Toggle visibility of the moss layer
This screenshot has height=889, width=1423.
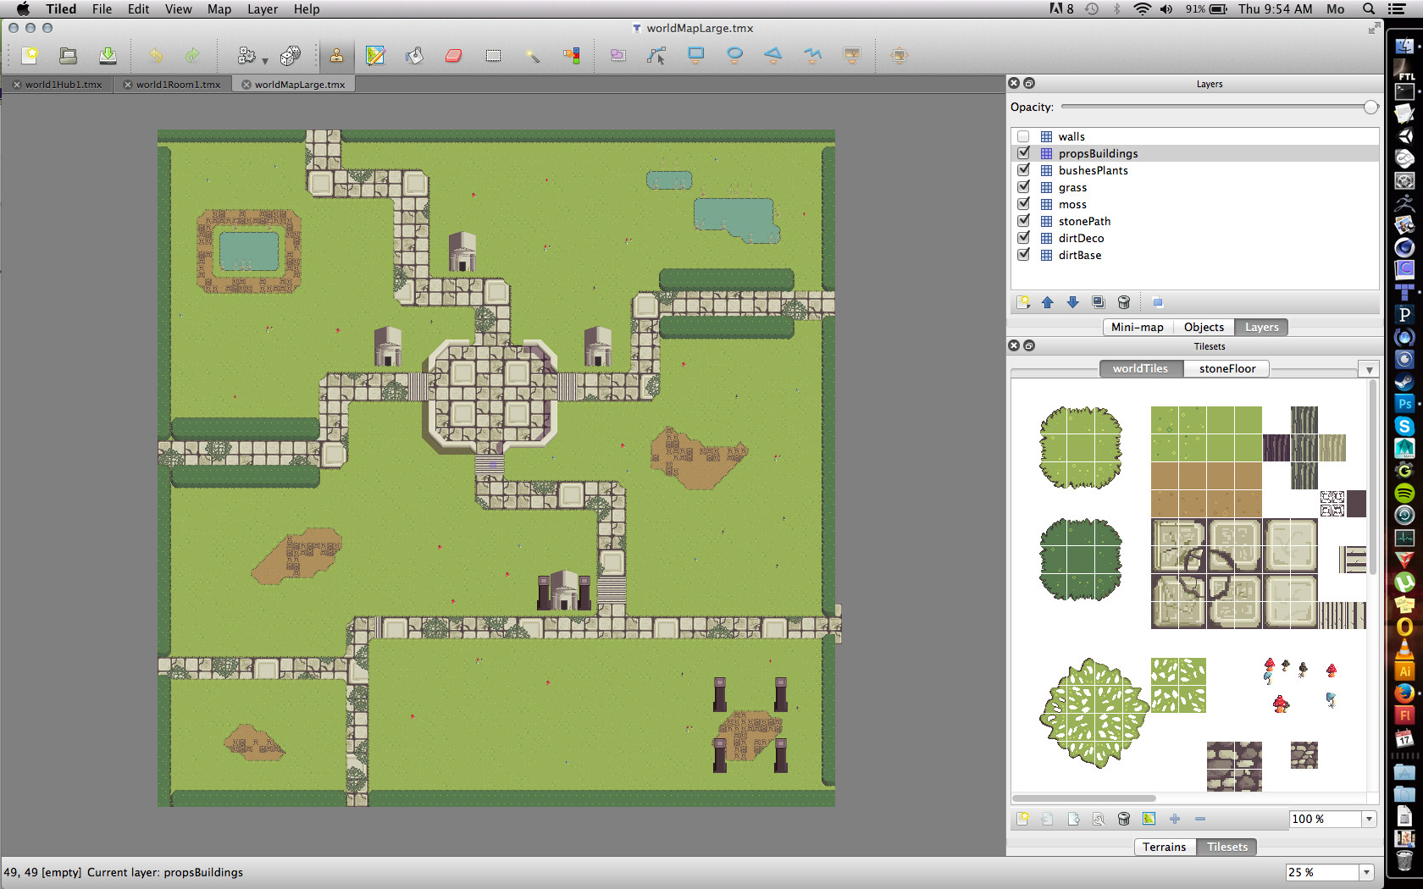coord(1023,204)
